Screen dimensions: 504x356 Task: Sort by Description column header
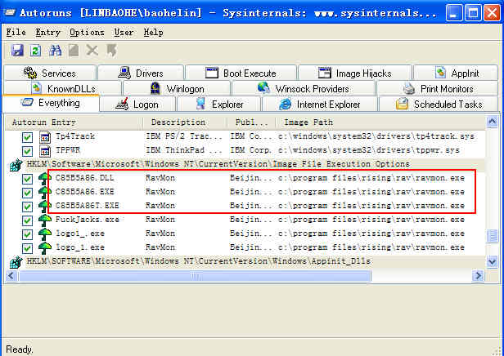[x=185, y=122]
